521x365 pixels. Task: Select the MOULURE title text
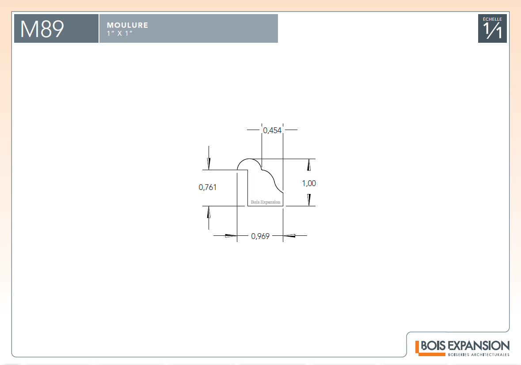[x=128, y=25]
